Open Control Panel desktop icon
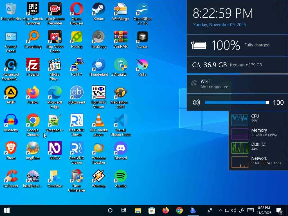This screenshot has height=216, width=288. 11,42
